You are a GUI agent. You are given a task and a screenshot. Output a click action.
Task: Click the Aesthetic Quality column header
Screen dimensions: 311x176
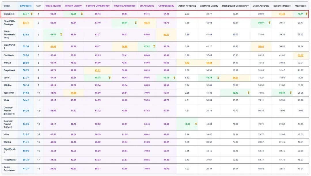[209, 6]
